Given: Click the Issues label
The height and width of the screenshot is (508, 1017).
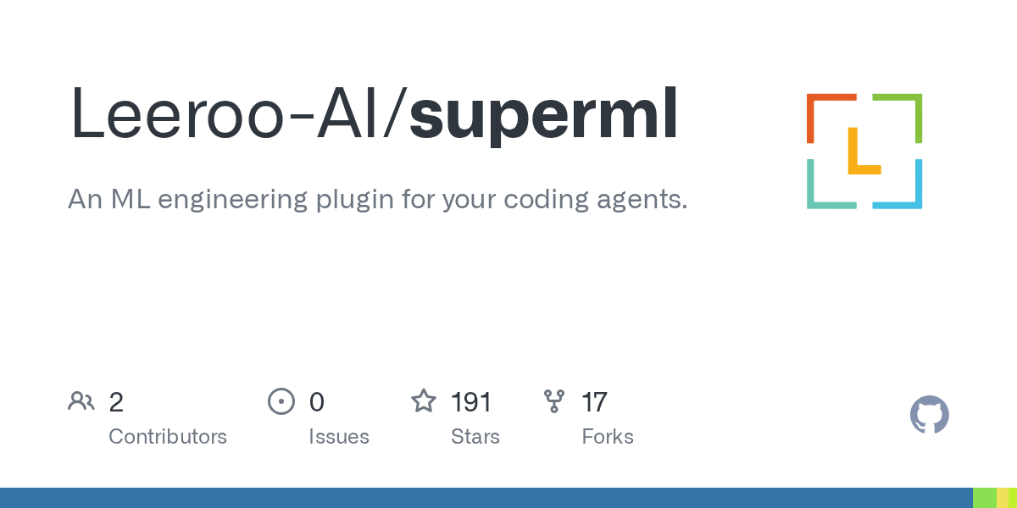Looking at the screenshot, I should pos(339,437).
